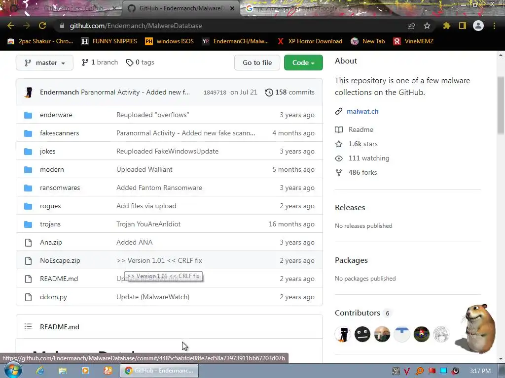Open the Mario contributor avatar
505x378 pixels.
(421, 334)
